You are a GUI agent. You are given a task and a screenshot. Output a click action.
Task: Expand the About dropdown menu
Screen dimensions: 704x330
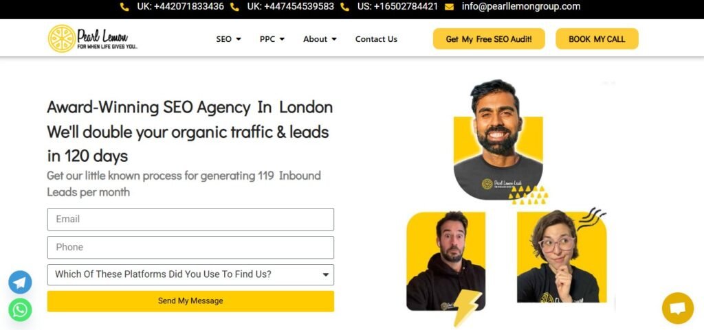pos(320,39)
